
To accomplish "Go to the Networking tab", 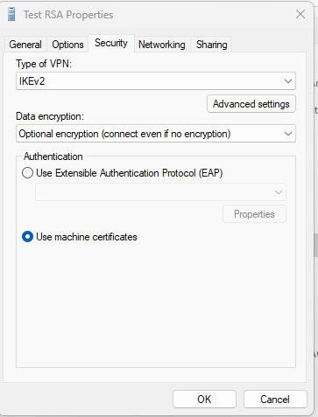I will [162, 45].
